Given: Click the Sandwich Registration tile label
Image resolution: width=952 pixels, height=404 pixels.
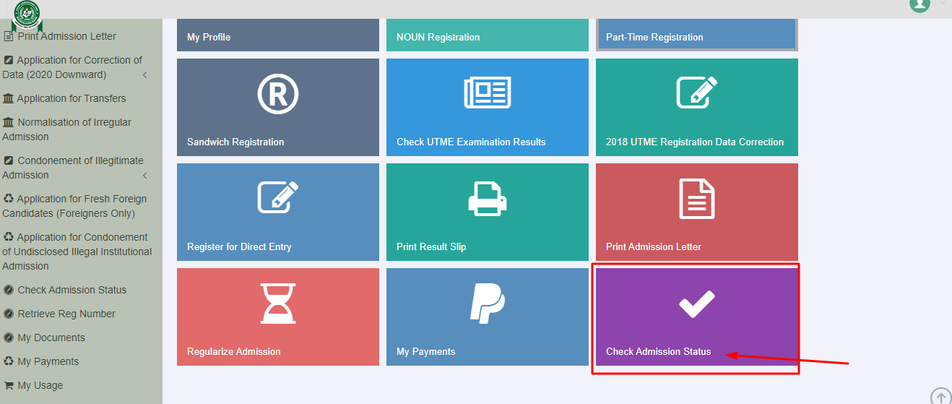Looking at the screenshot, I should point(235,142).
